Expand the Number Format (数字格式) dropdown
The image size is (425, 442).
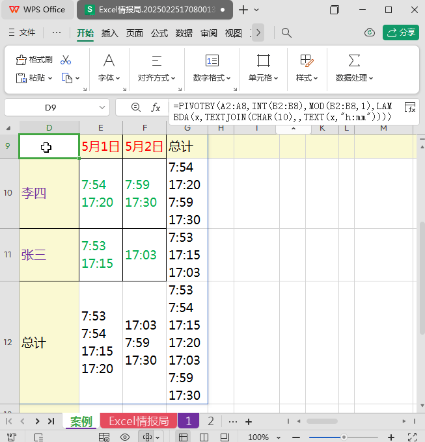coord(212,78)
